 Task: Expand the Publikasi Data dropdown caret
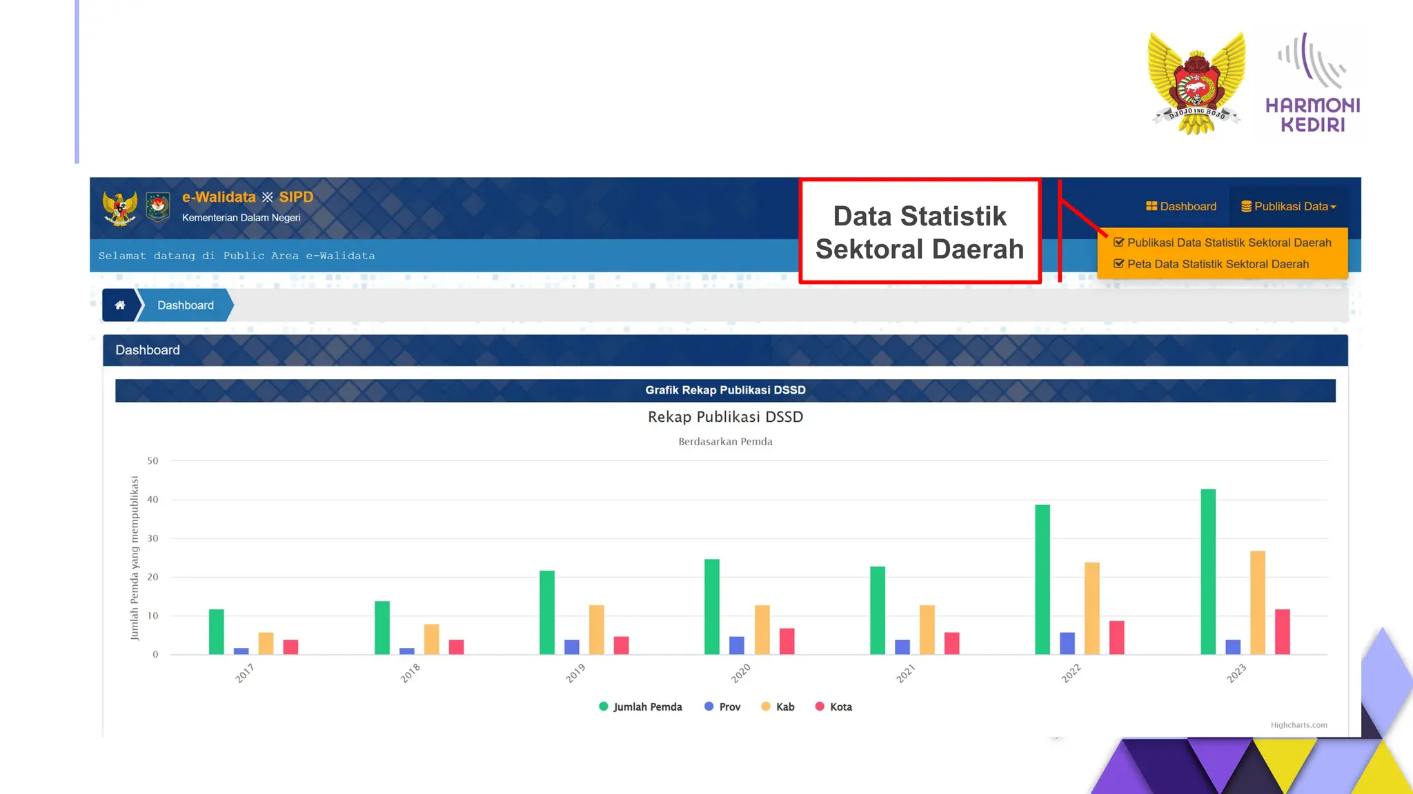(1334, 207)
